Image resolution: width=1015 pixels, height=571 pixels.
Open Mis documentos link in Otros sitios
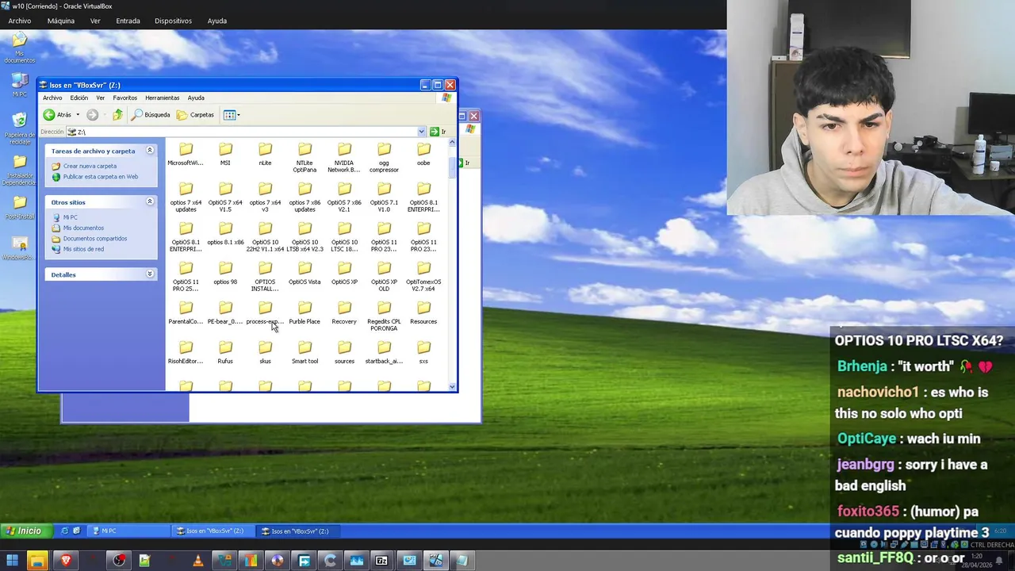pyautogui.click(x=83, y=228)
